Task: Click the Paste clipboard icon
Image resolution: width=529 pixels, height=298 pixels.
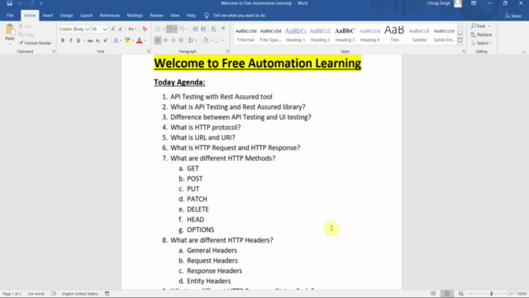Action: 10,30
